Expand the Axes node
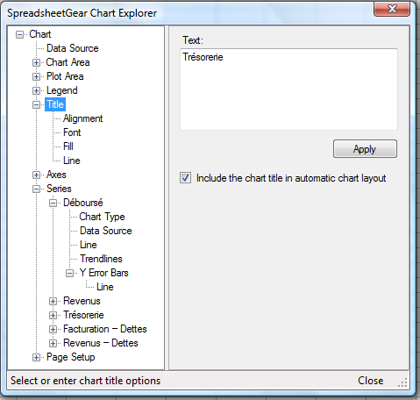The image size is (420, 400). click(x=36, y=175)
